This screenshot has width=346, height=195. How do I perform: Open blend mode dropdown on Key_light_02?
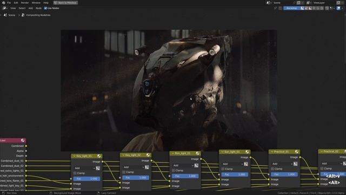tap(134, 167)
